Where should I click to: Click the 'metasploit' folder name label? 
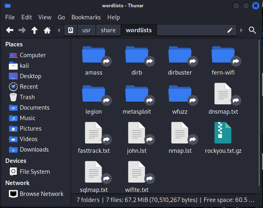pos(137,112)
